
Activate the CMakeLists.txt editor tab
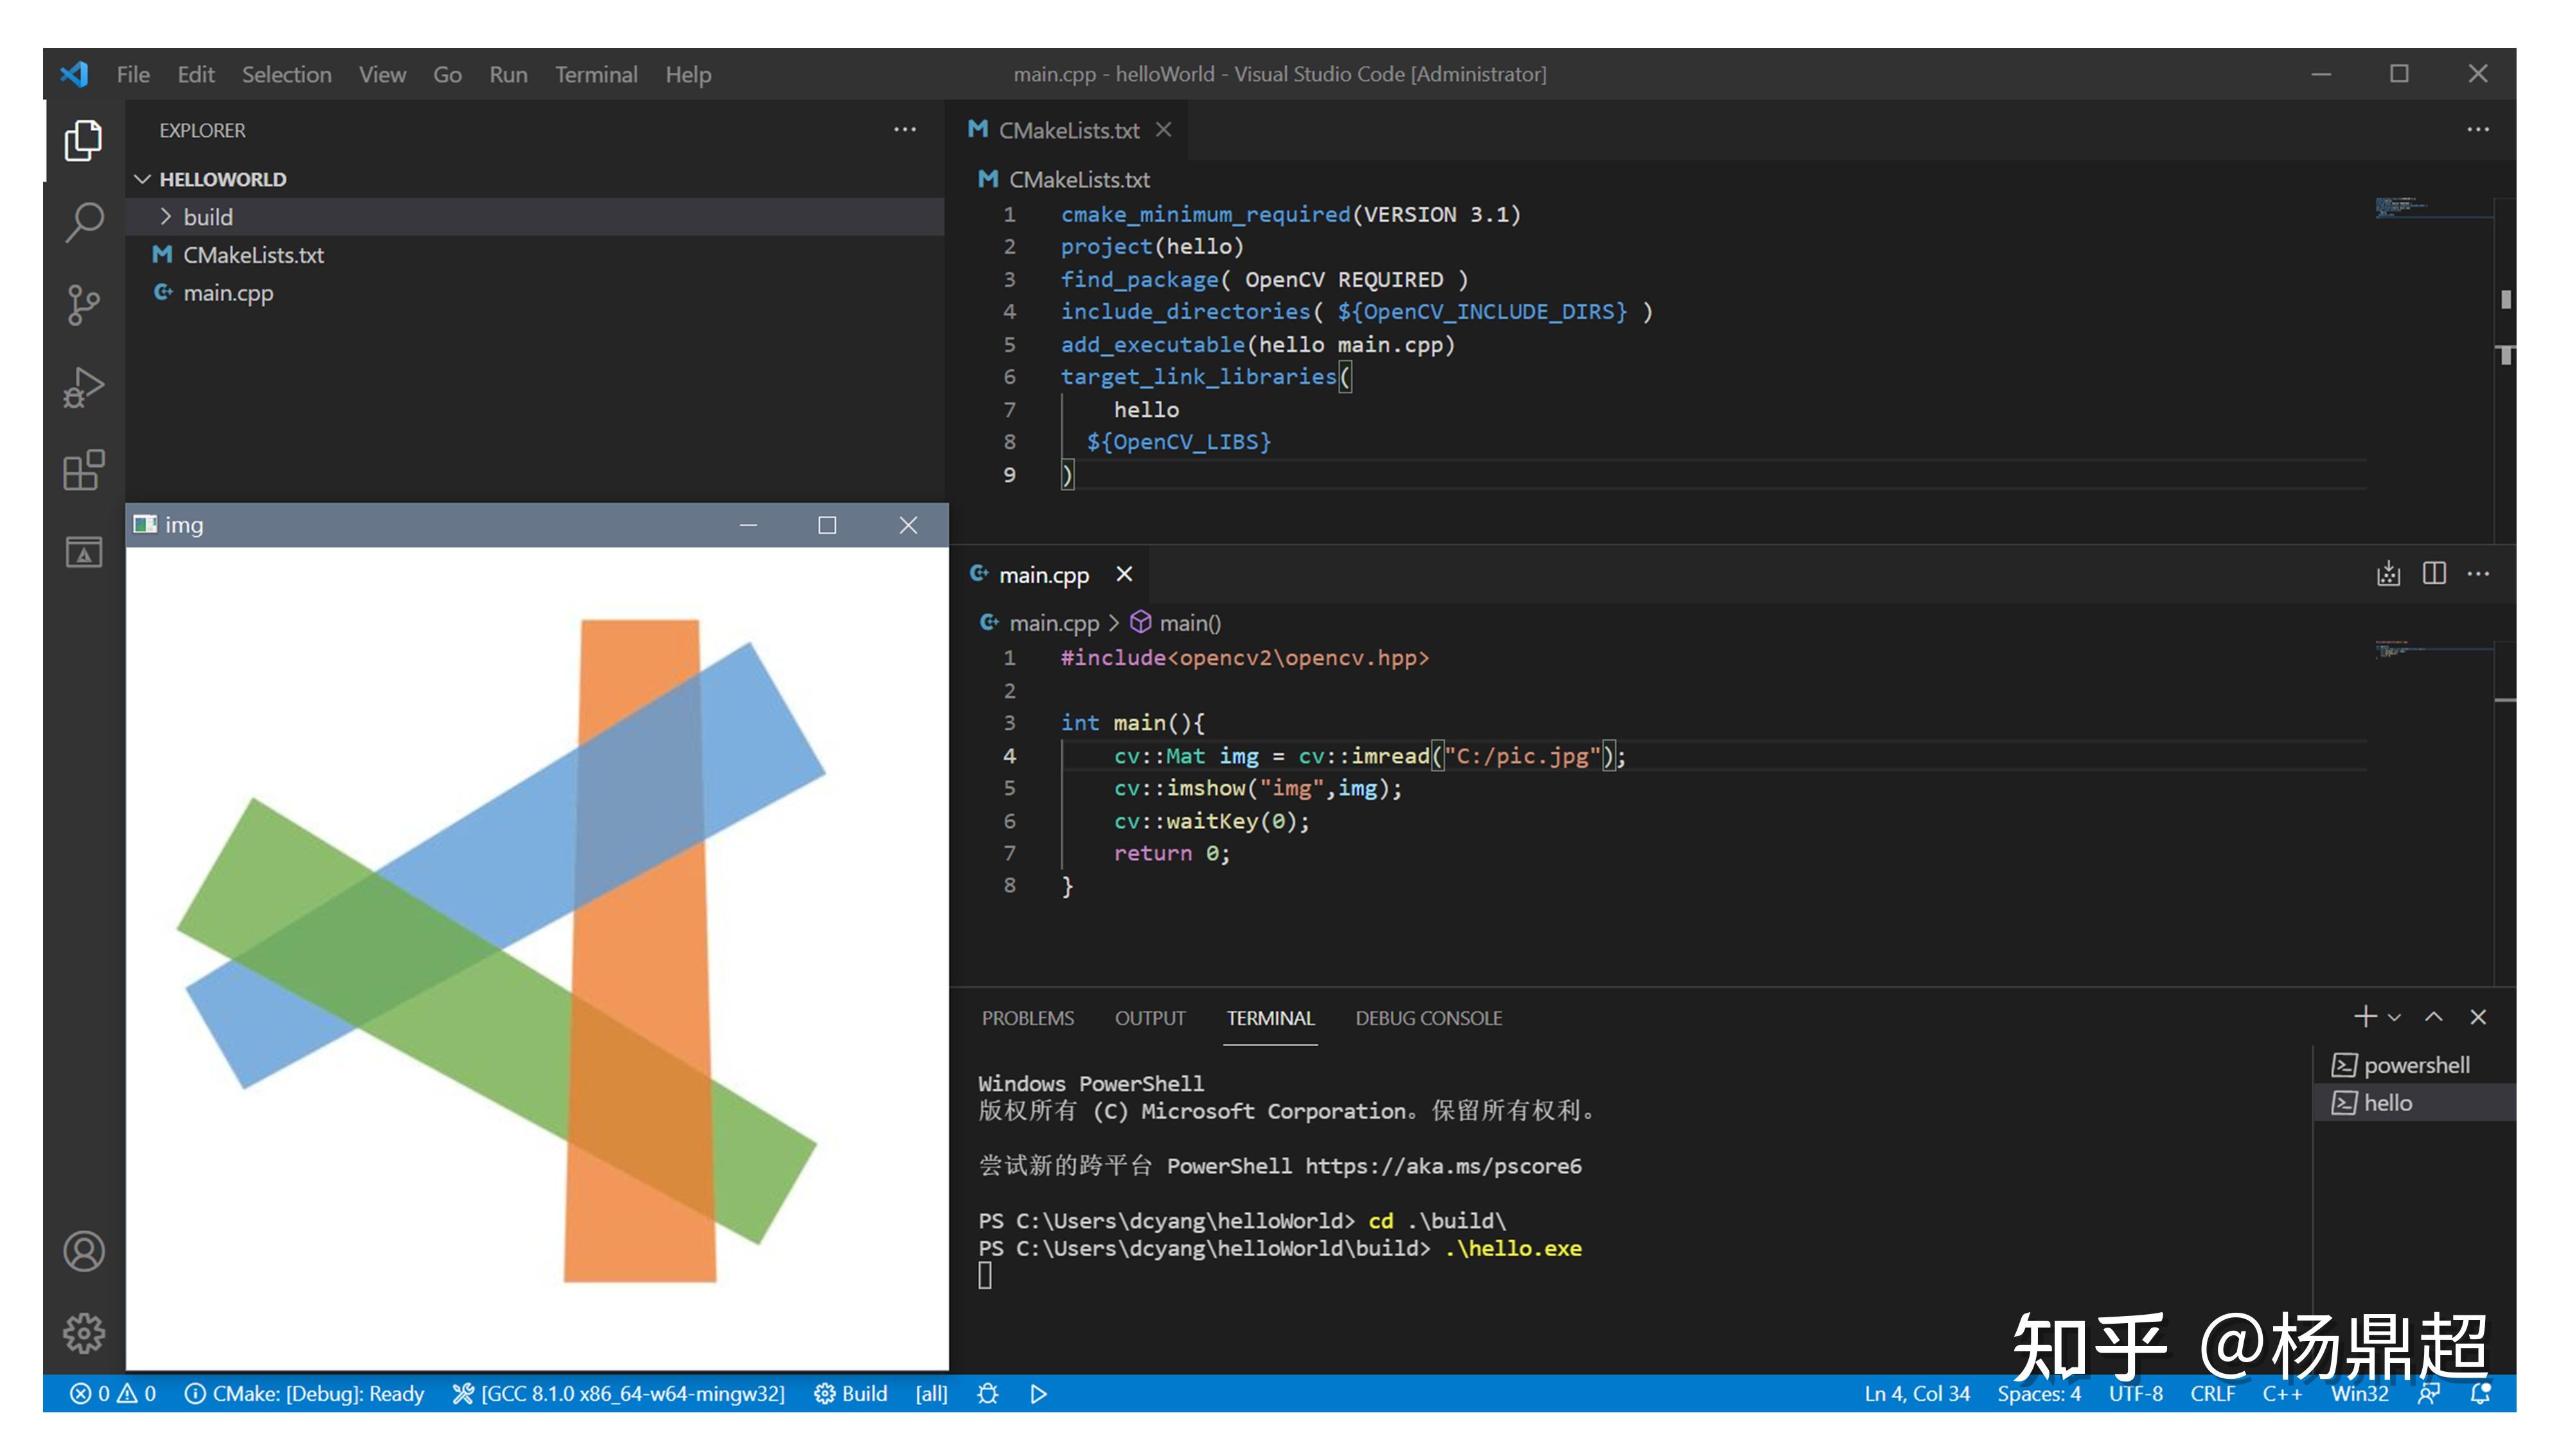(x=1067, y=130)
